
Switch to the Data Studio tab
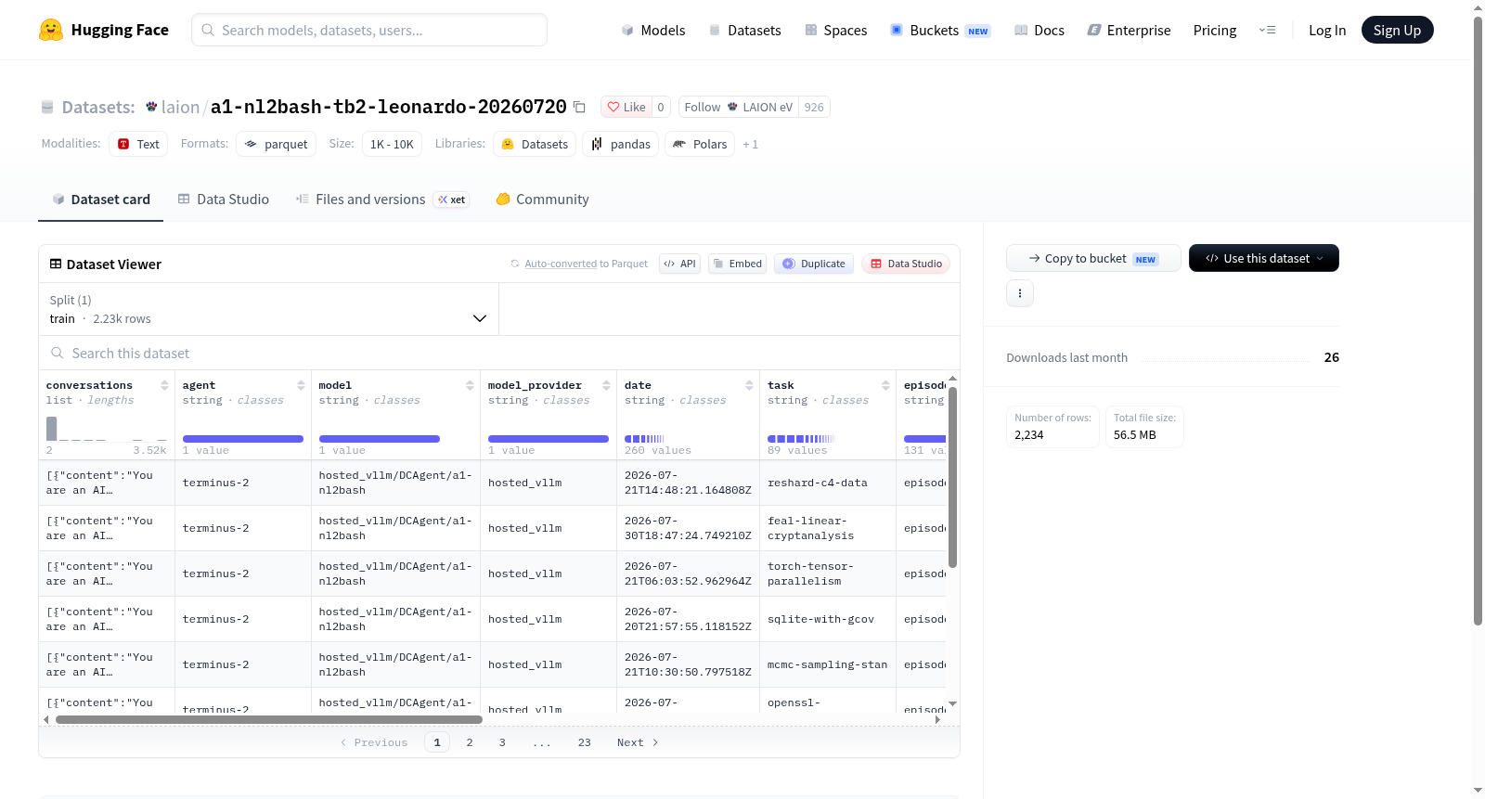[x=224, y=200]
